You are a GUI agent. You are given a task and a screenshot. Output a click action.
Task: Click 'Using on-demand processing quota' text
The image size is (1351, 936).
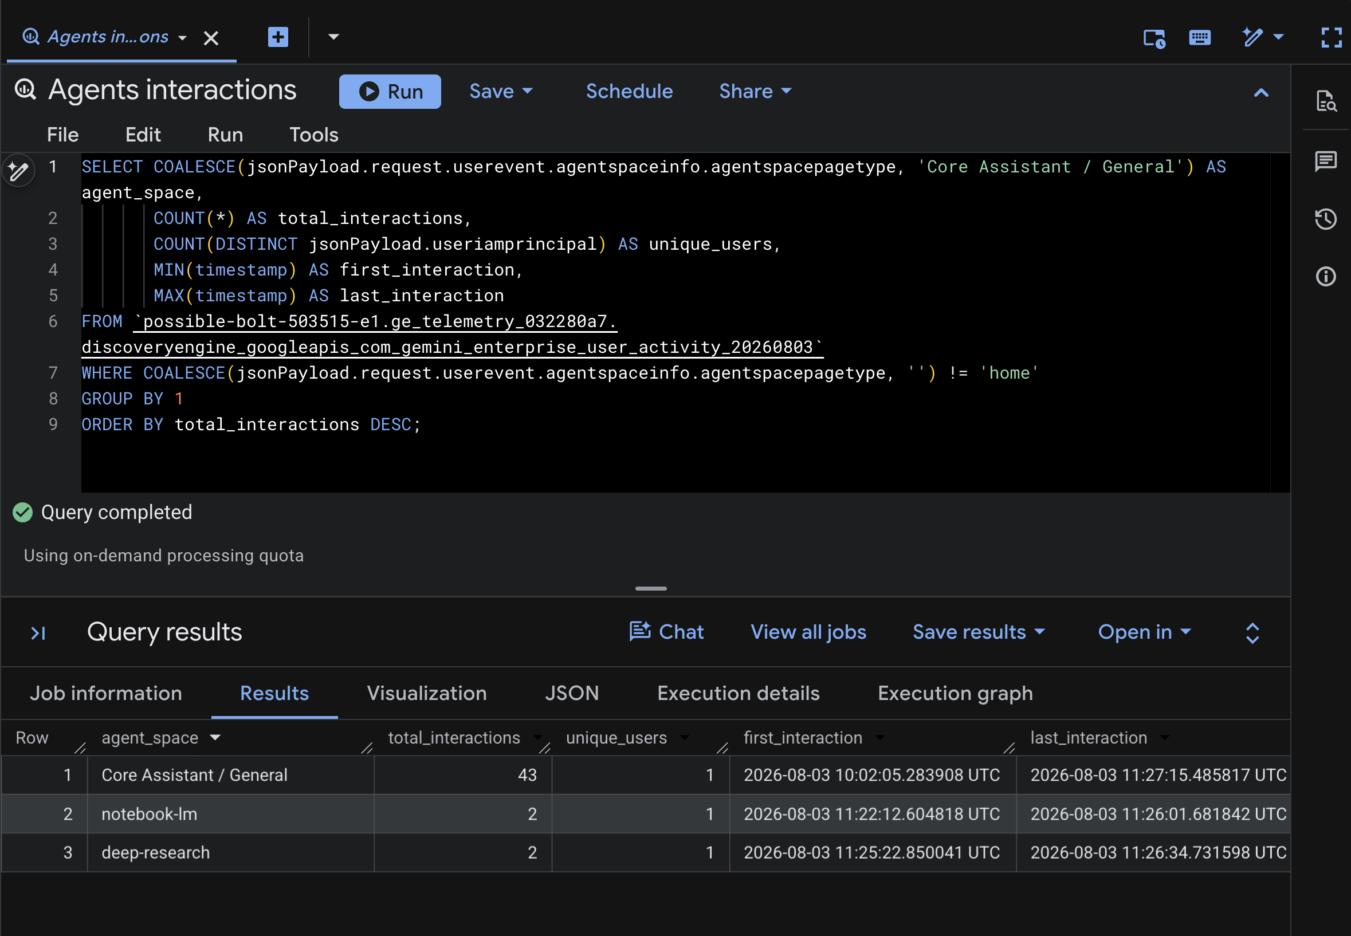164,556
